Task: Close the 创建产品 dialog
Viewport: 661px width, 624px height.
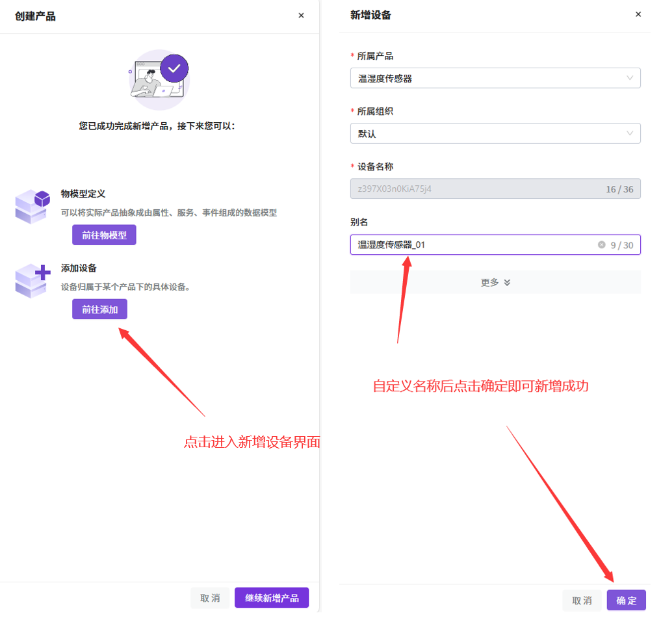Action: (301, 16)
